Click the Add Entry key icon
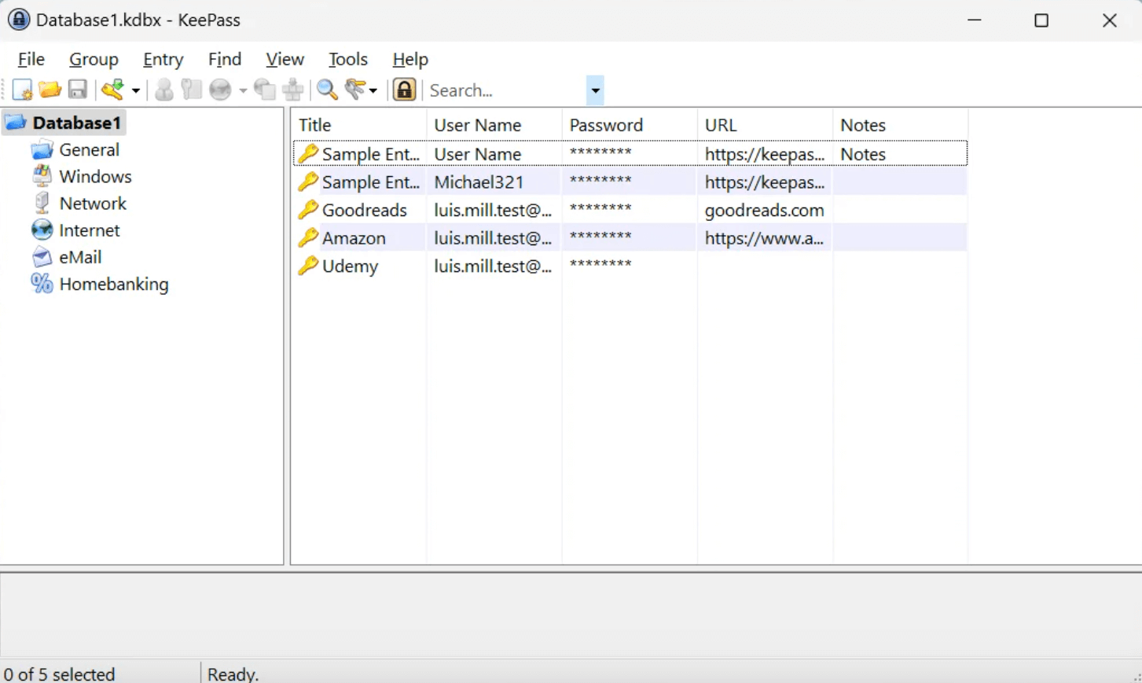This screenshot has width=1142, height=683. tap(113, 90)
